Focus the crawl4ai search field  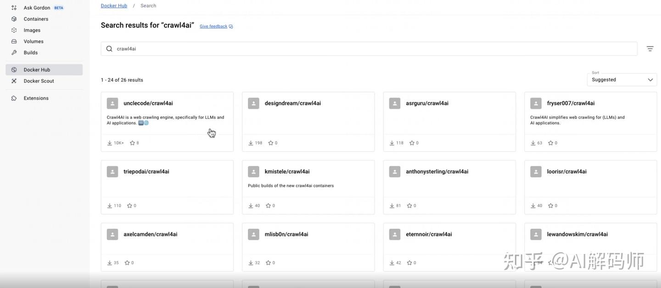[369, 49]
